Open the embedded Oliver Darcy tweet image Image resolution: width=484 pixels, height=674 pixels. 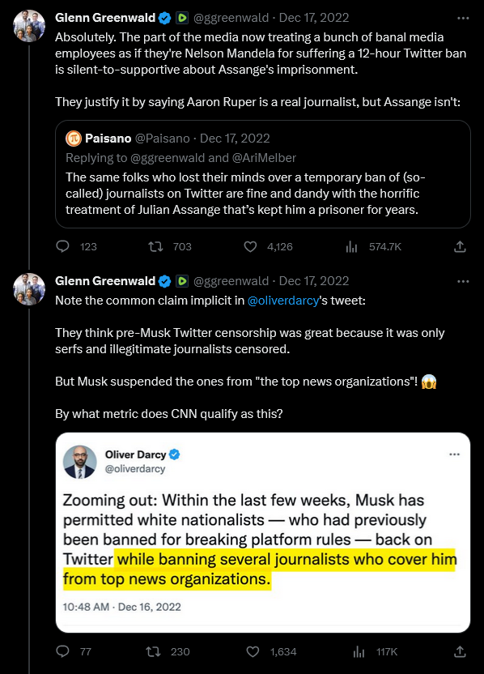coord(263,532)
